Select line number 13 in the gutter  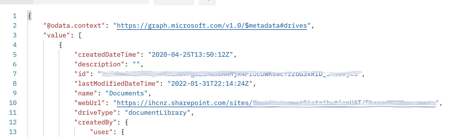[x=13, y=132]
